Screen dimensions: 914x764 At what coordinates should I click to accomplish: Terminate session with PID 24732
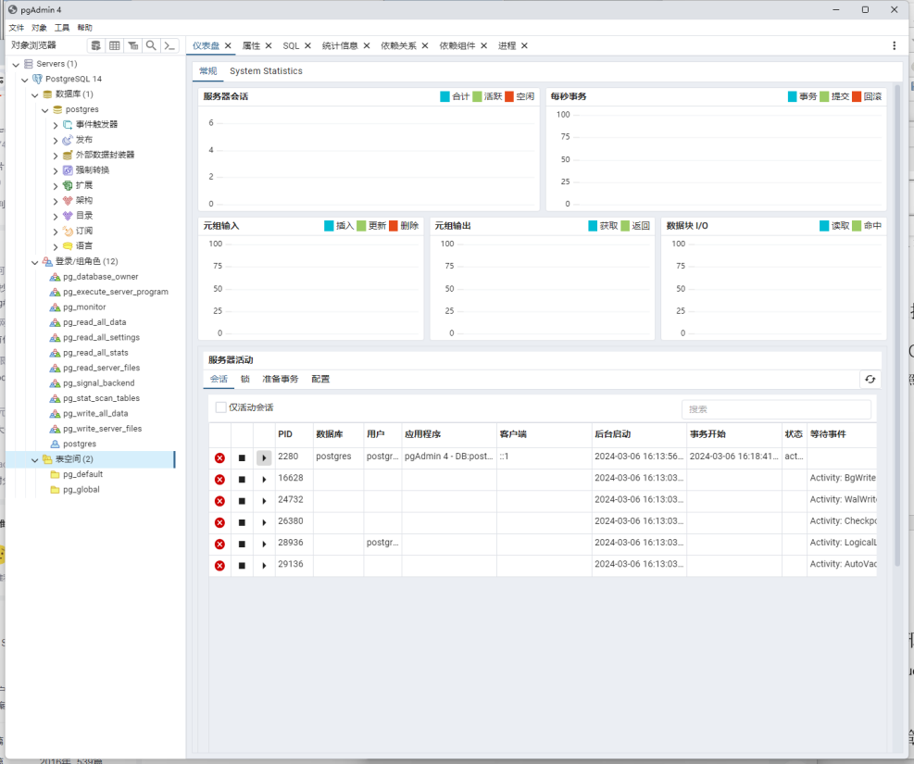pyautogui.click(x=219, y=501)
